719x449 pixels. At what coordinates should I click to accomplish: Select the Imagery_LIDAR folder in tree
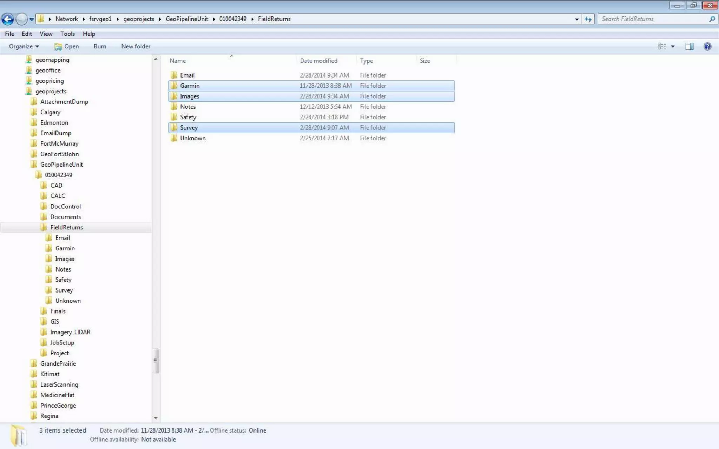[x=70, y=332]
